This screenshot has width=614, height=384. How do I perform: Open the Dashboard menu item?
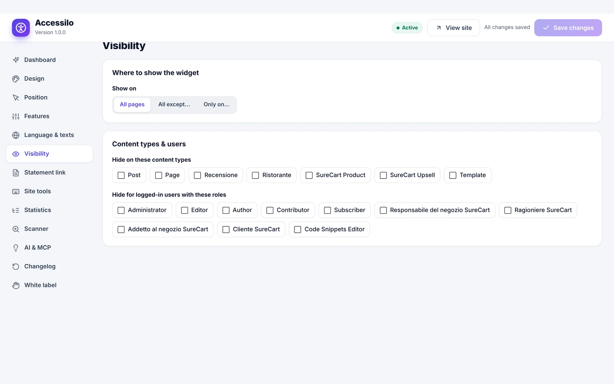[49, 60]
